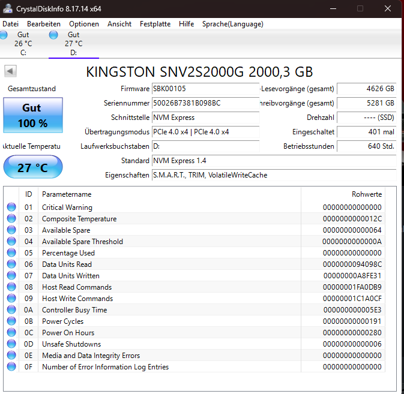The width and height of the screenshot is (404, 394).
Task: Select drive D: tab at 27 °C
Action: click(74, 44)
